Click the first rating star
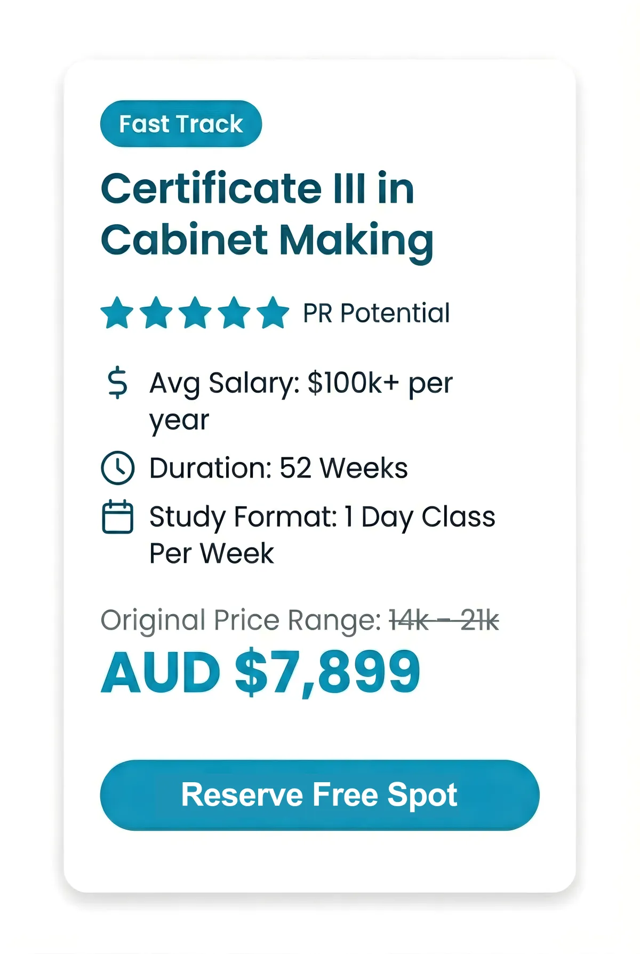 point(117,313)
